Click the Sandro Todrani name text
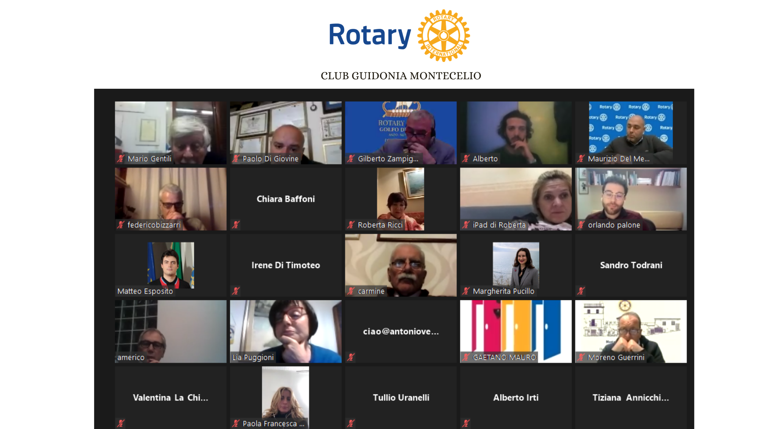This screenshot has height=429, width=763. [631, 265]
